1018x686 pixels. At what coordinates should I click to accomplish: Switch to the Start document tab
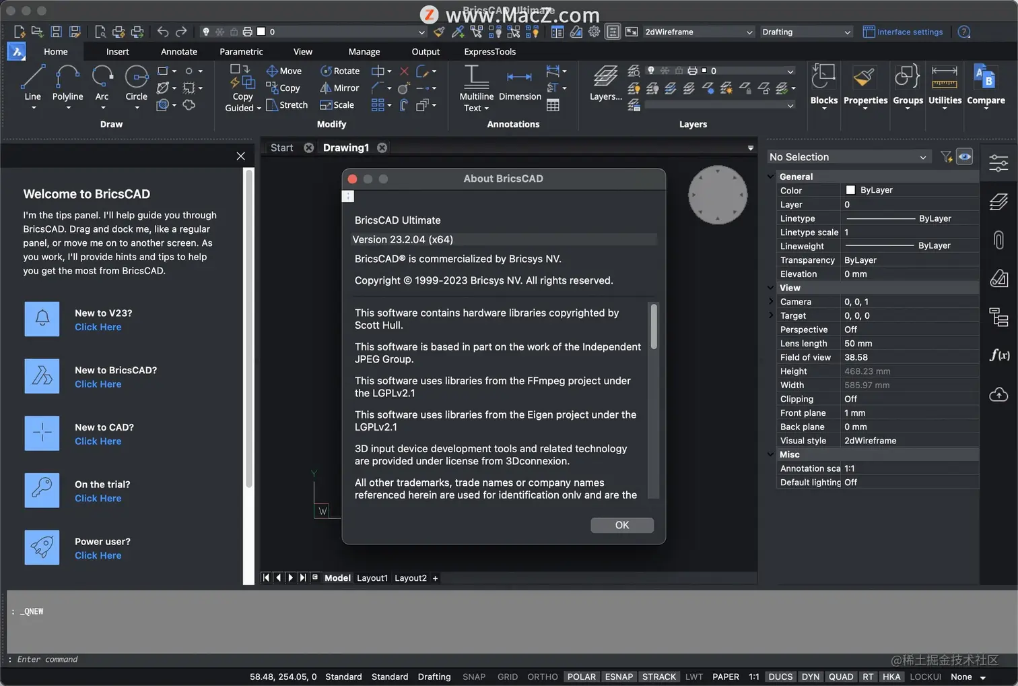click(x=281, y=148)
